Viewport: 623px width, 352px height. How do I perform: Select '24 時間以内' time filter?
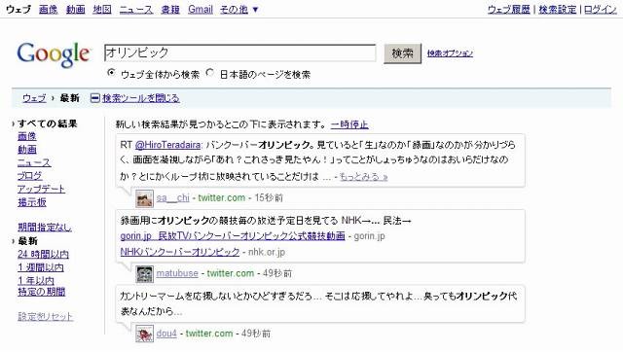tap(43, 254)
